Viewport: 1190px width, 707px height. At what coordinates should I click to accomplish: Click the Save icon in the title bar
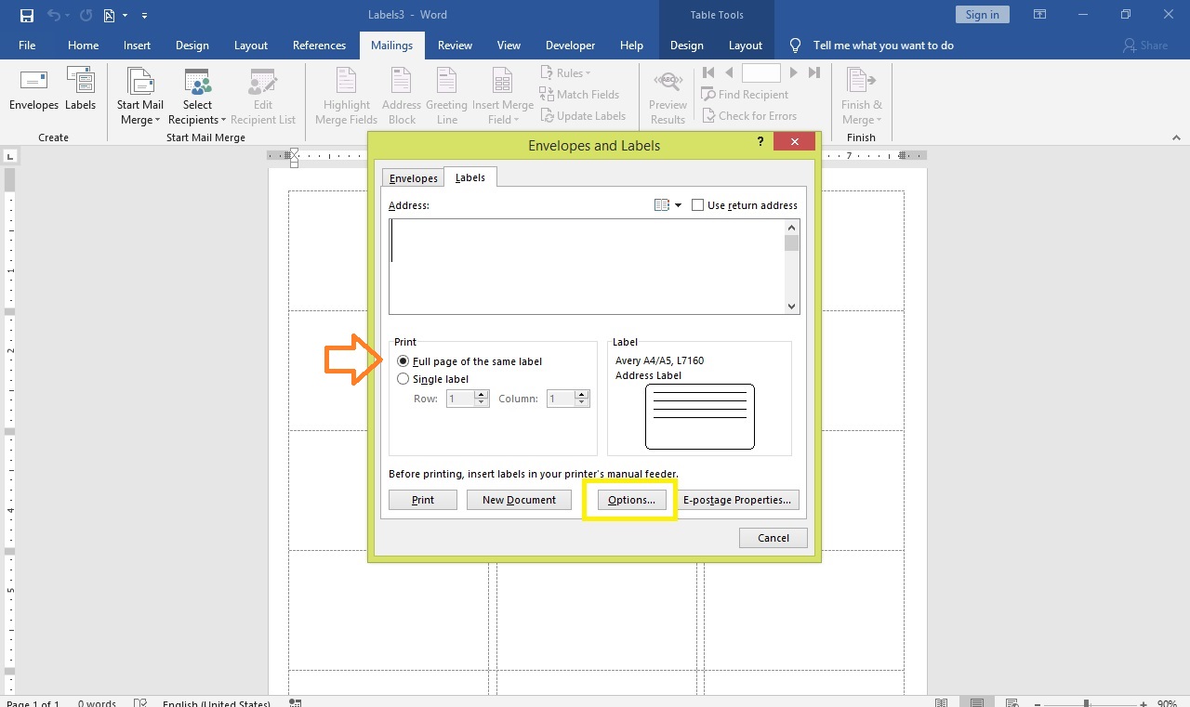click(27, 15)
